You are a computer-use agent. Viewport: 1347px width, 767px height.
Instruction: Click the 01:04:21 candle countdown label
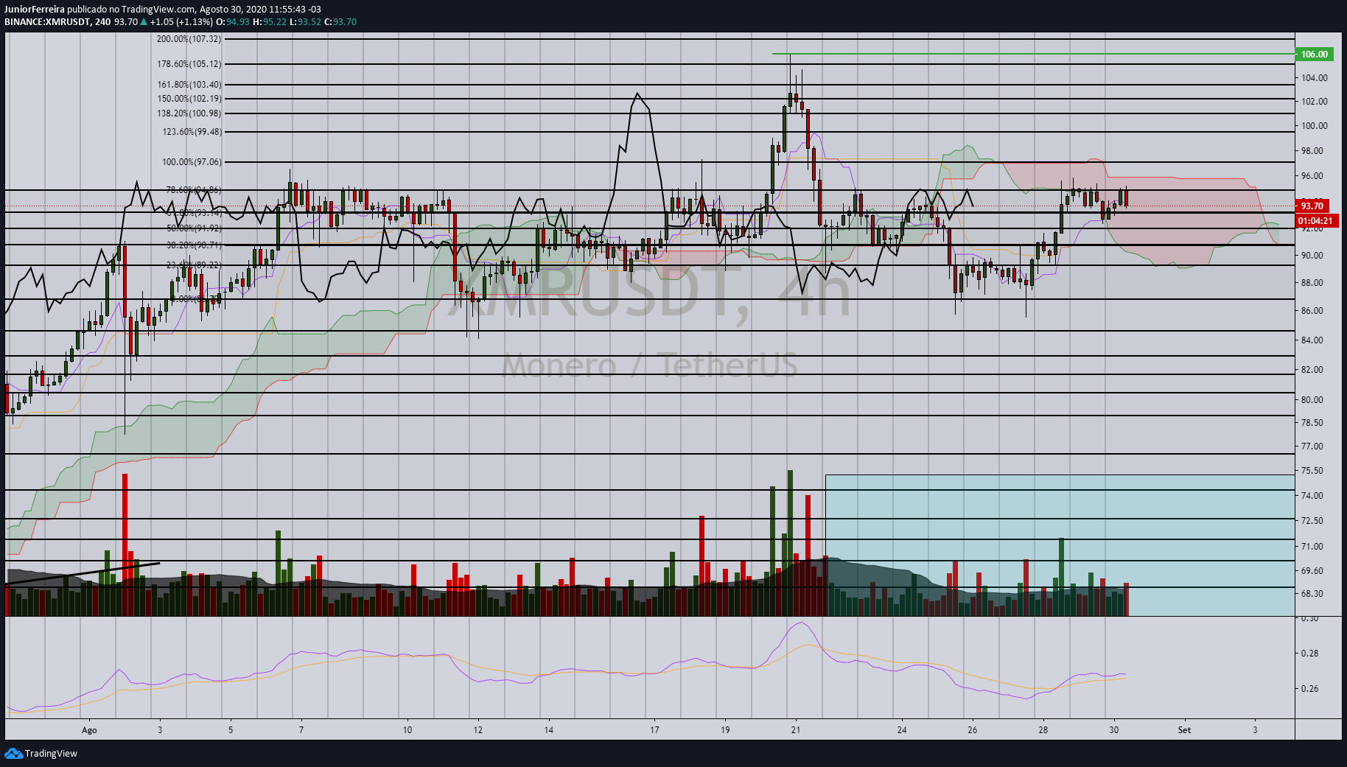1315,220
